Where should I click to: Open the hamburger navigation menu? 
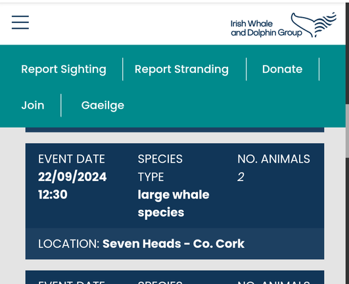[20, 22]
